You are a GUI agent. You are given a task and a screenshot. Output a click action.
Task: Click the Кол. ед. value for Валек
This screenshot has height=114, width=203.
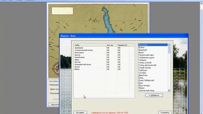[108, 69]
